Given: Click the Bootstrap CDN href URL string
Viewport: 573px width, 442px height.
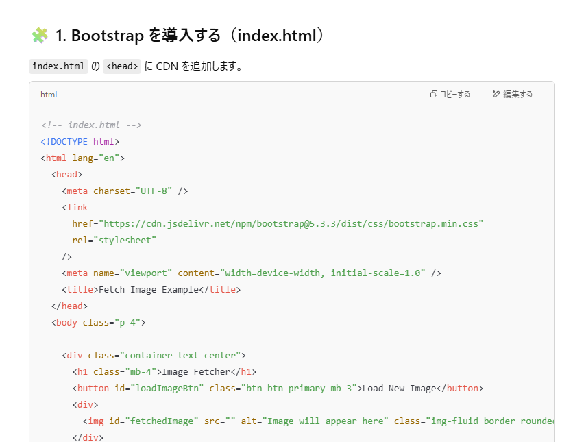Looking at the screenshot, I should coord(291,224).
